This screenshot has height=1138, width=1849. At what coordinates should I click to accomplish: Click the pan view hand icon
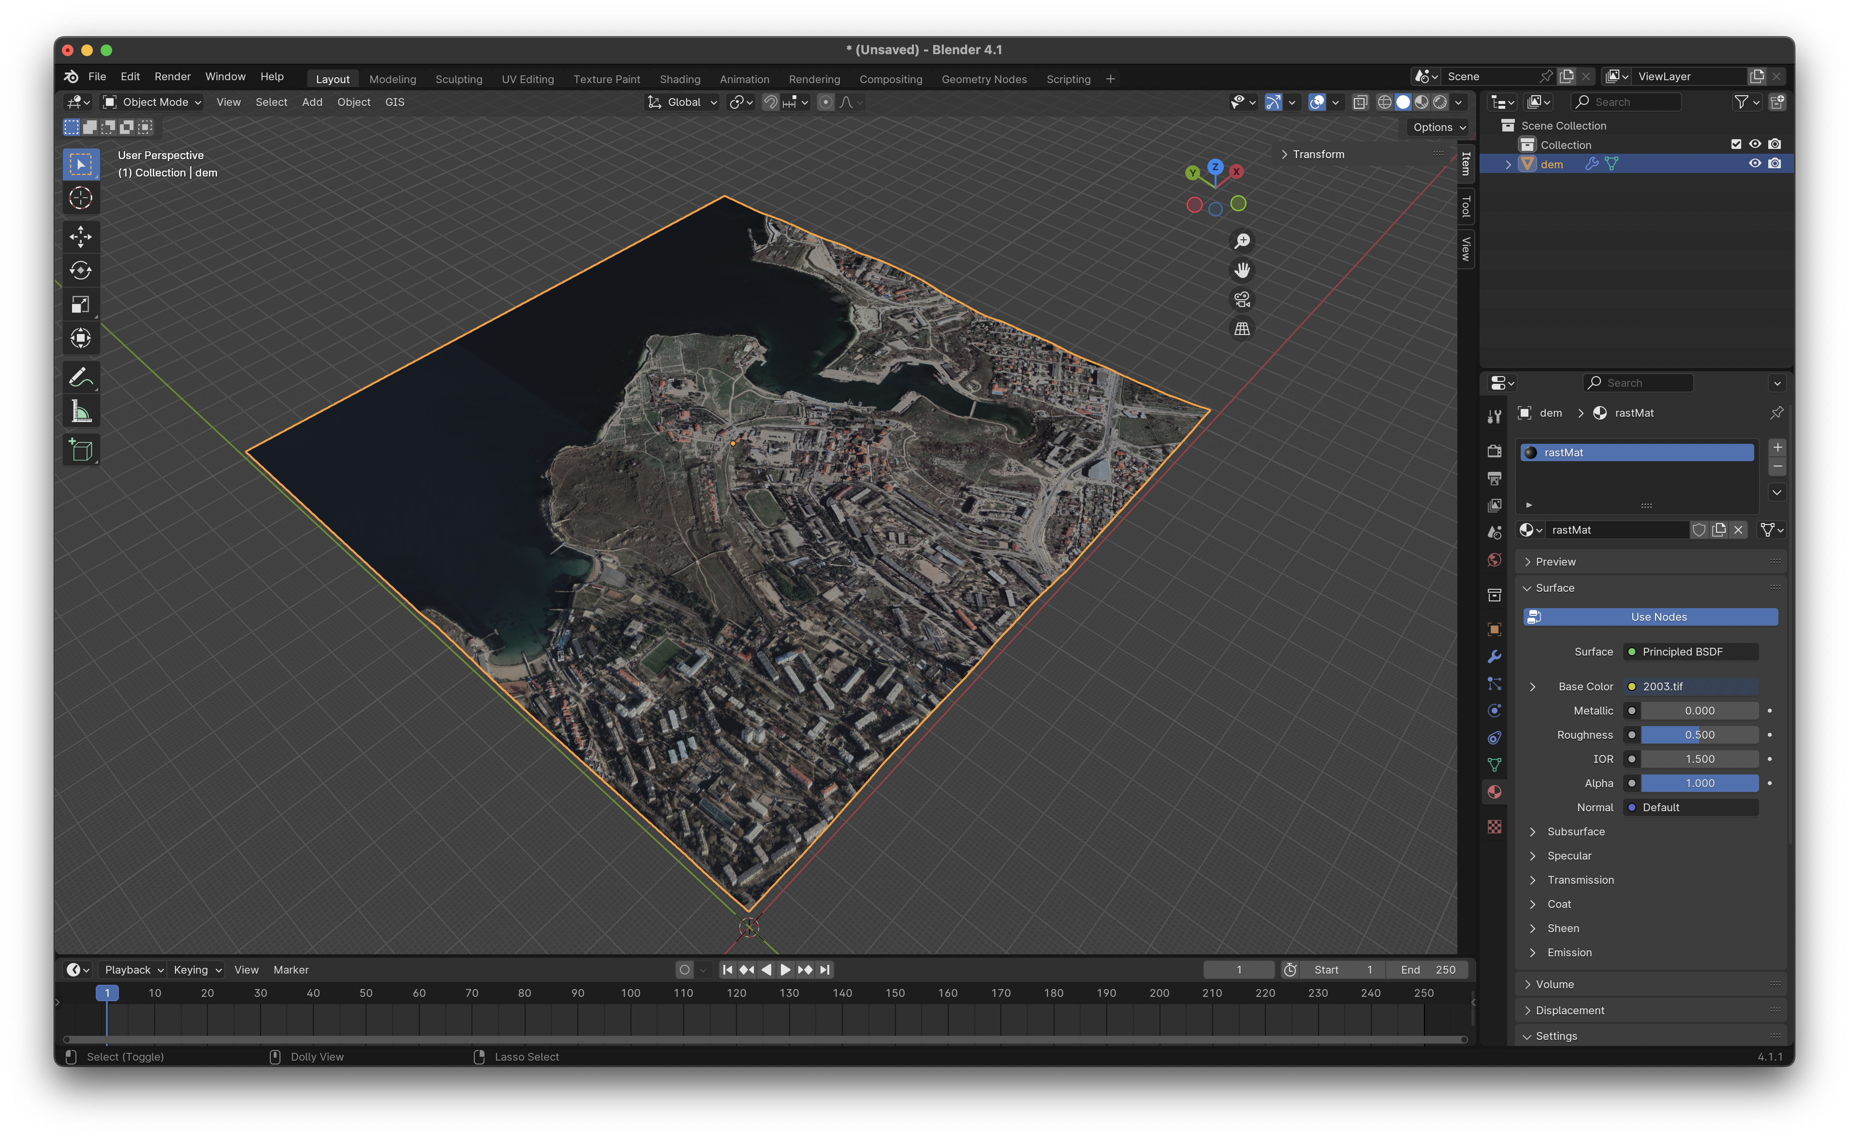click(1242, 270)
